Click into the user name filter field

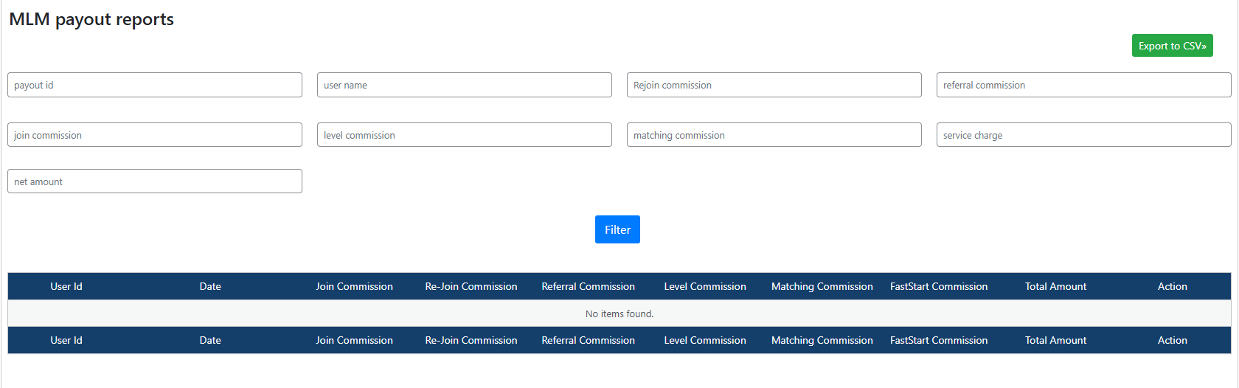tap(465, 85)
